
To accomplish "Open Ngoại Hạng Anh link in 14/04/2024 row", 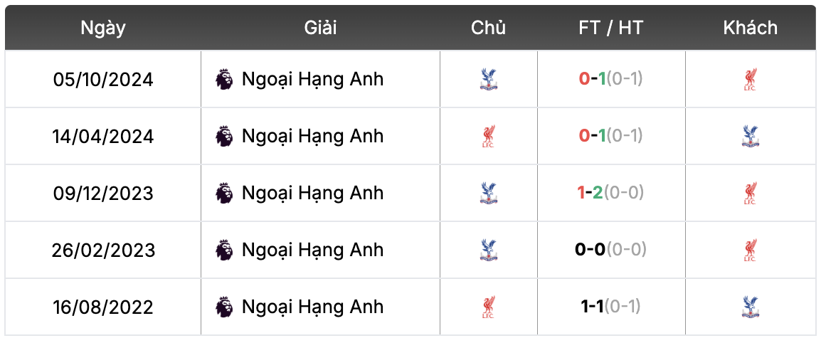I will pos(312,136).
